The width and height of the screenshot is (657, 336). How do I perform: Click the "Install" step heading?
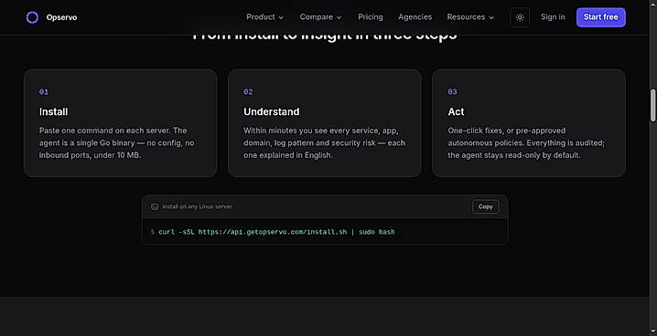click(53, 111)
